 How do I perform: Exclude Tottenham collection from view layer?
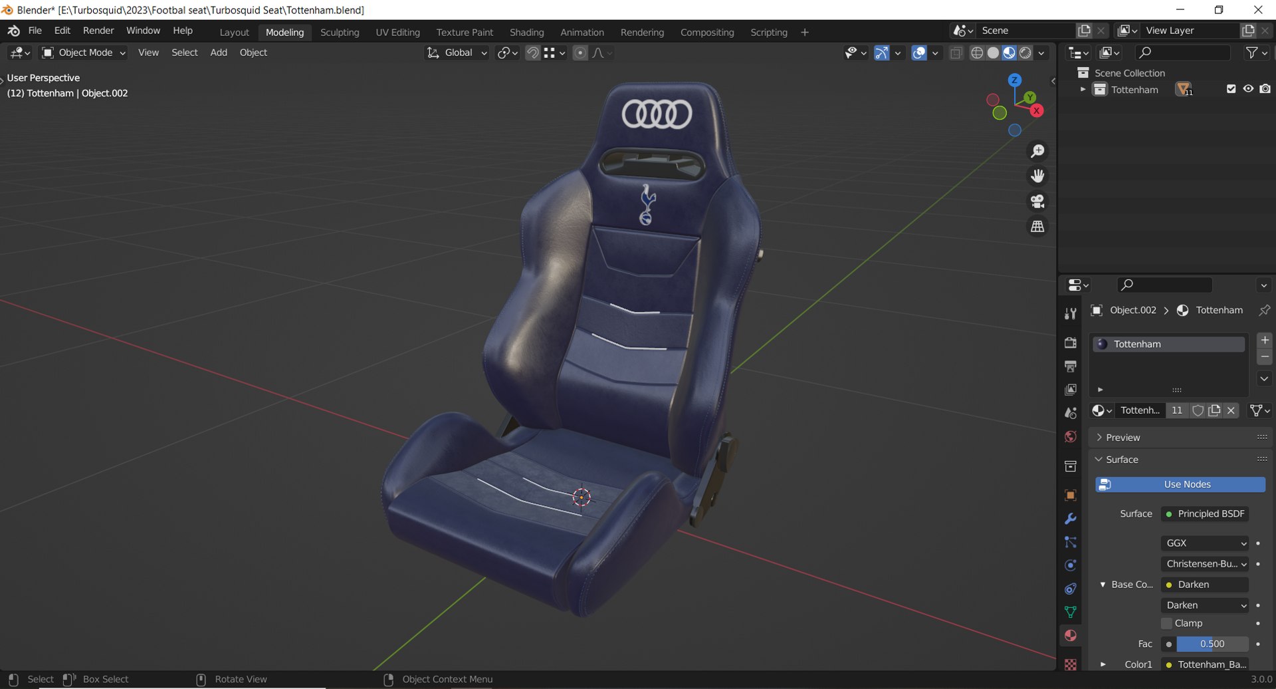click(1231, 89)
